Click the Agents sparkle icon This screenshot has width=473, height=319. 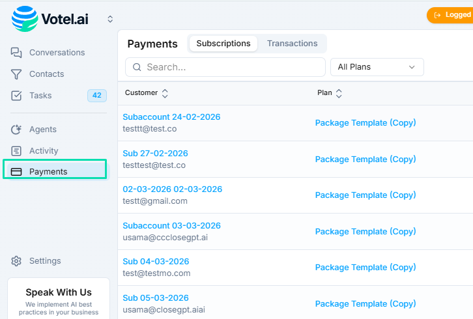[17, 130]
